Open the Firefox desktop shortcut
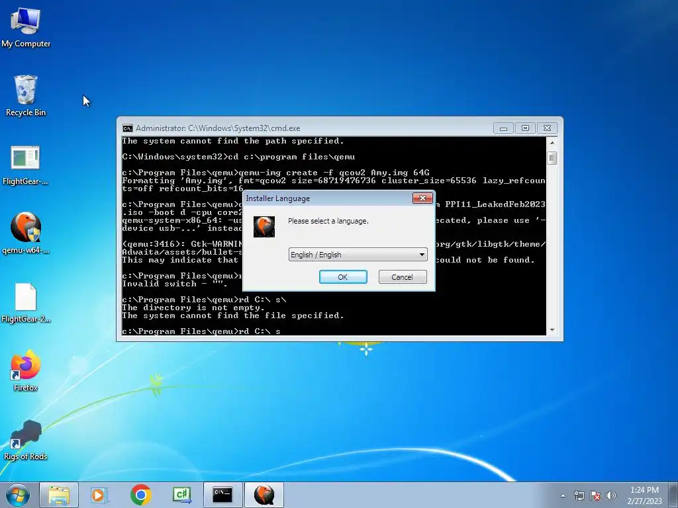 26,371
